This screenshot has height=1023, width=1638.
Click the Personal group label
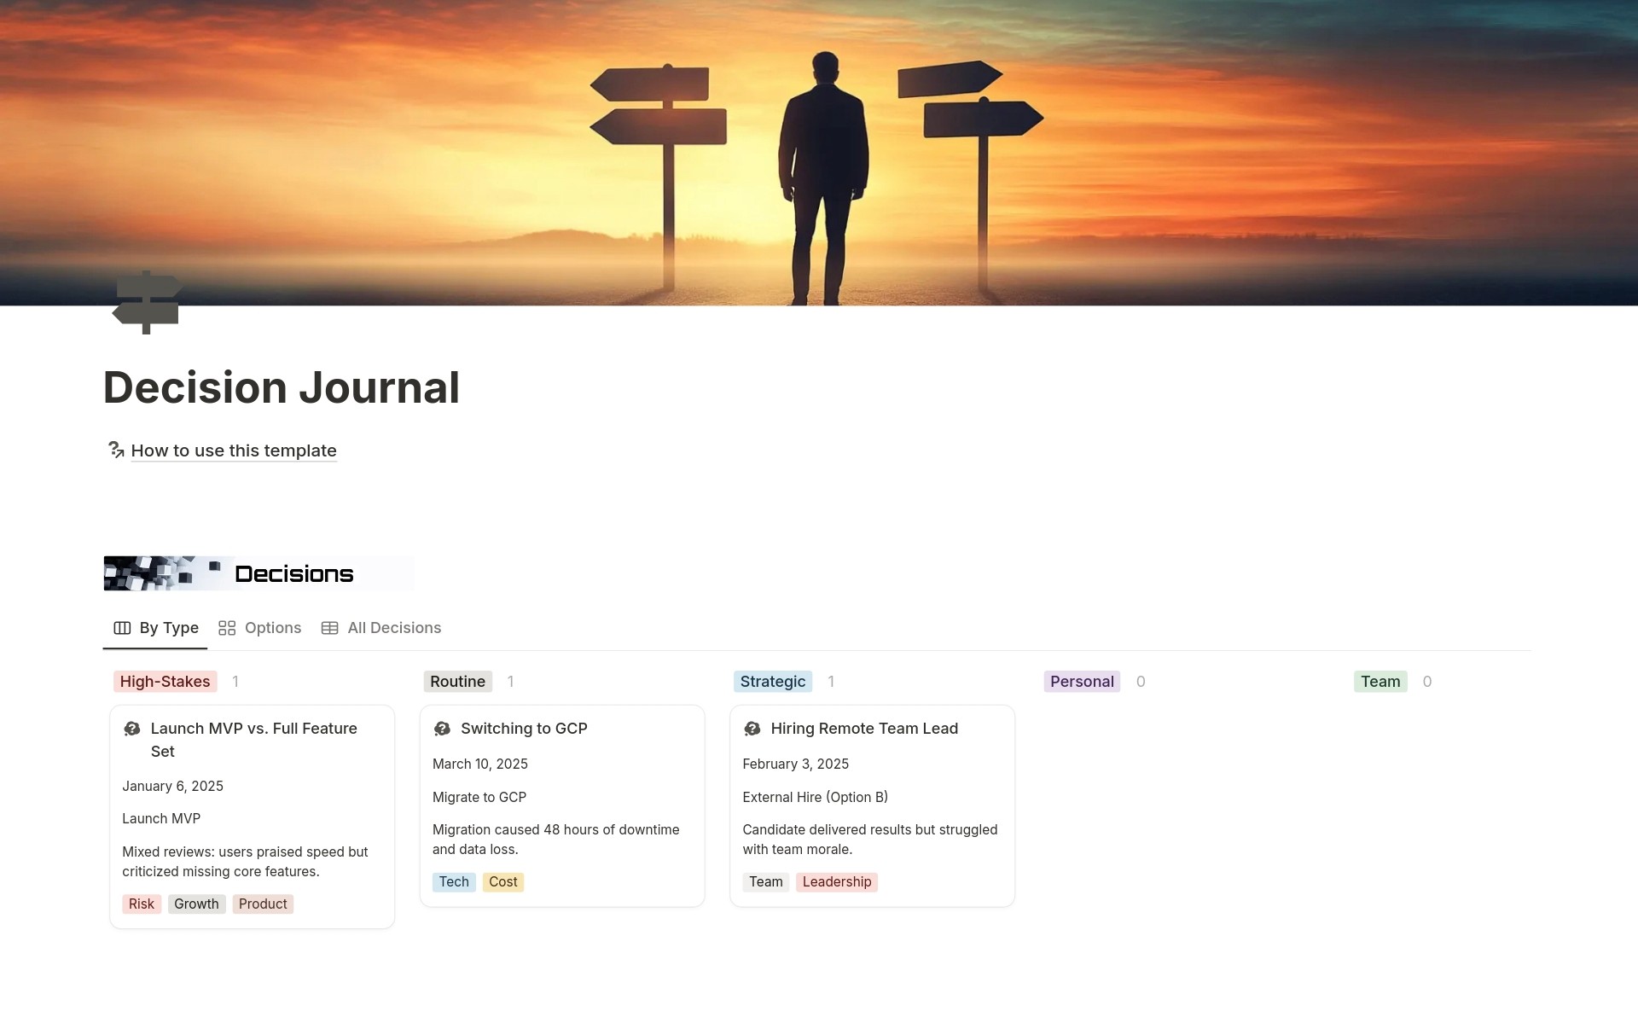[1081, 682]
